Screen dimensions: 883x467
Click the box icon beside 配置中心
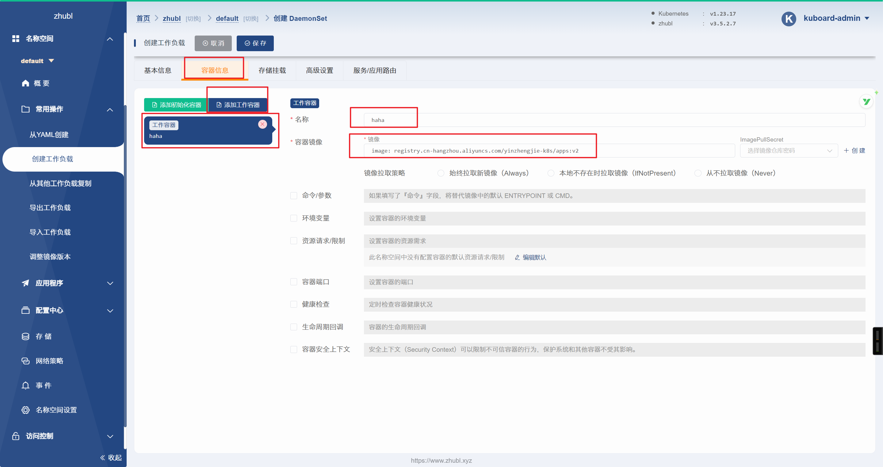coord(25,310)
